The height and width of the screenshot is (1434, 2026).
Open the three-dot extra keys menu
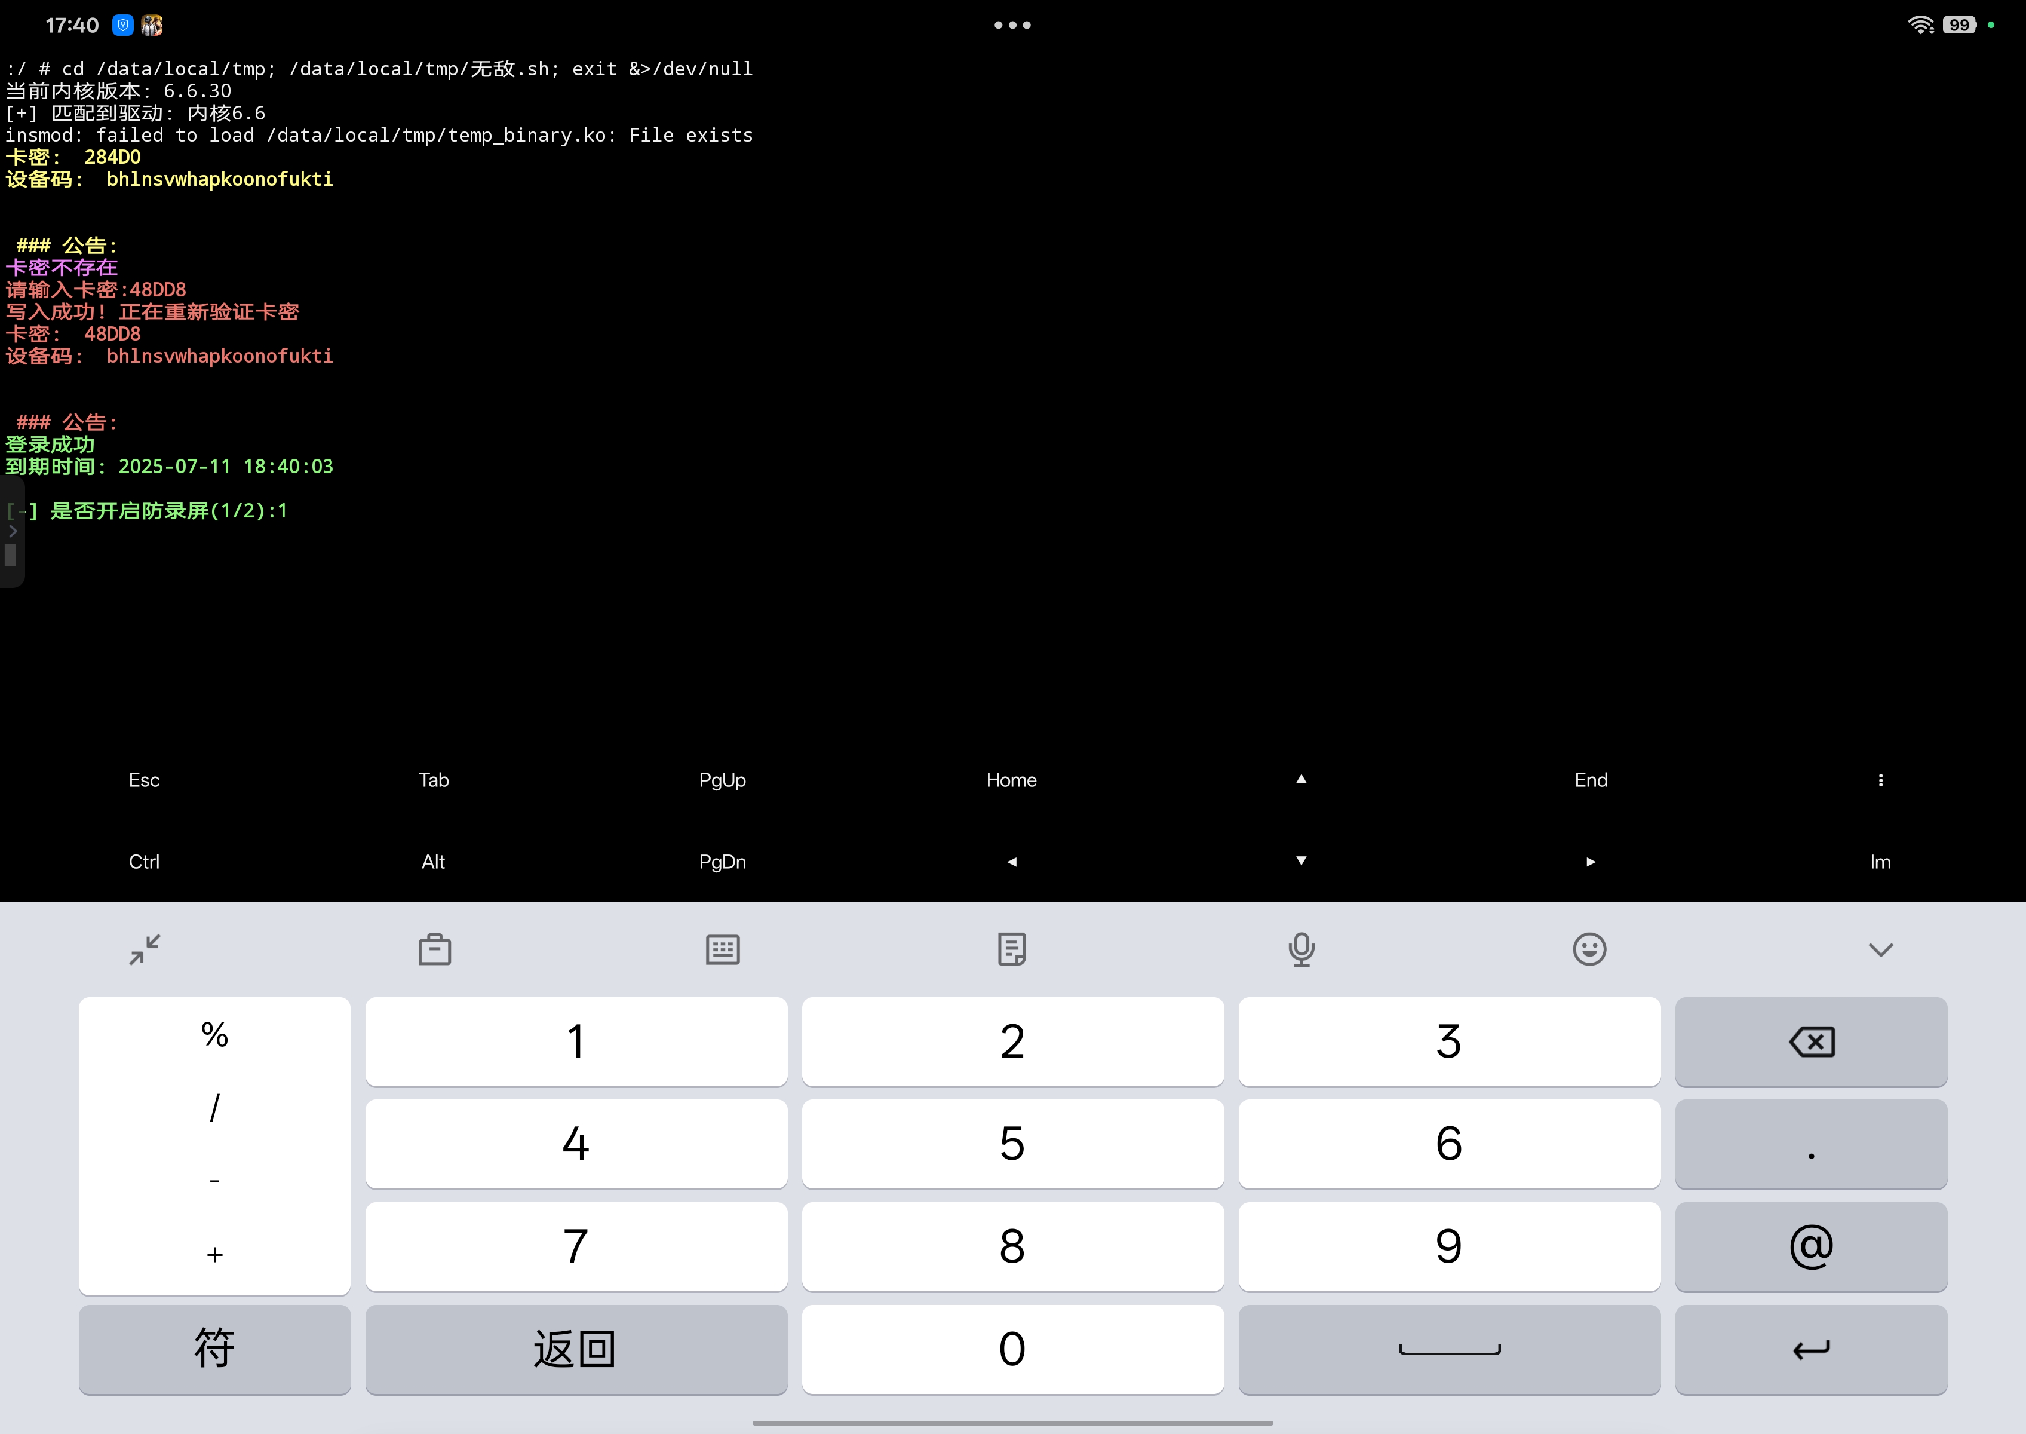coord(1880,780)
